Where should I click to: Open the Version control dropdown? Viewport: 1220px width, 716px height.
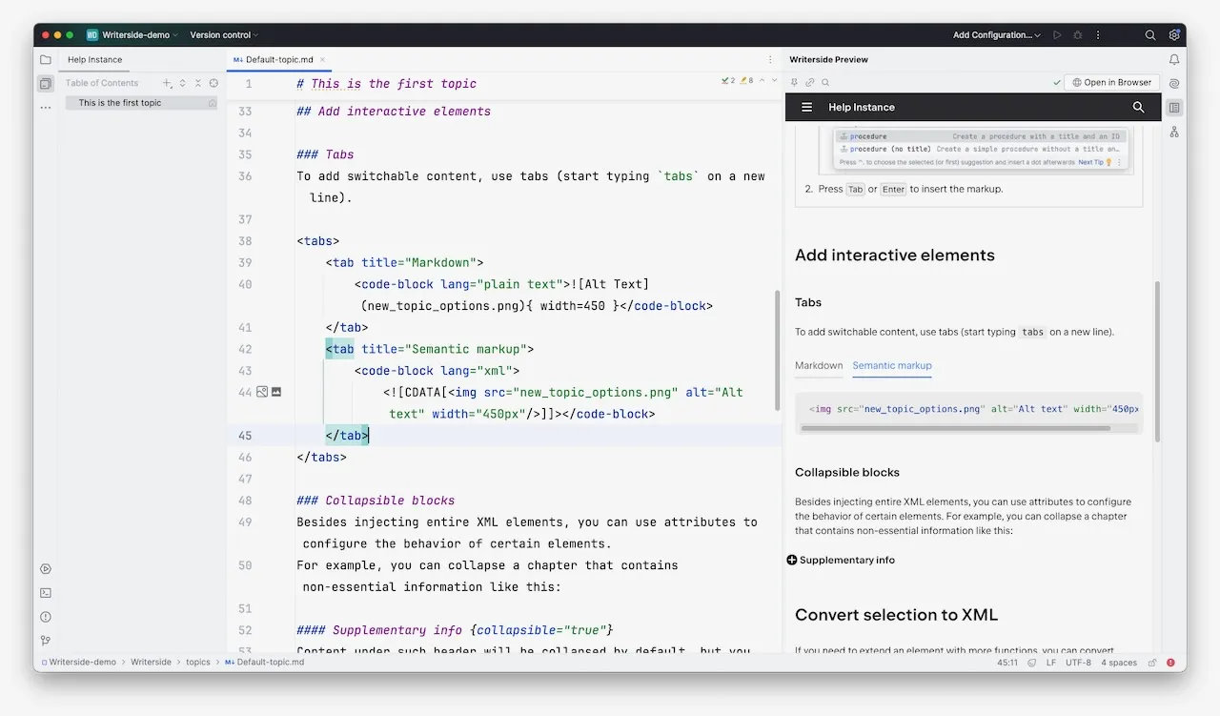(x=224, y=35)
